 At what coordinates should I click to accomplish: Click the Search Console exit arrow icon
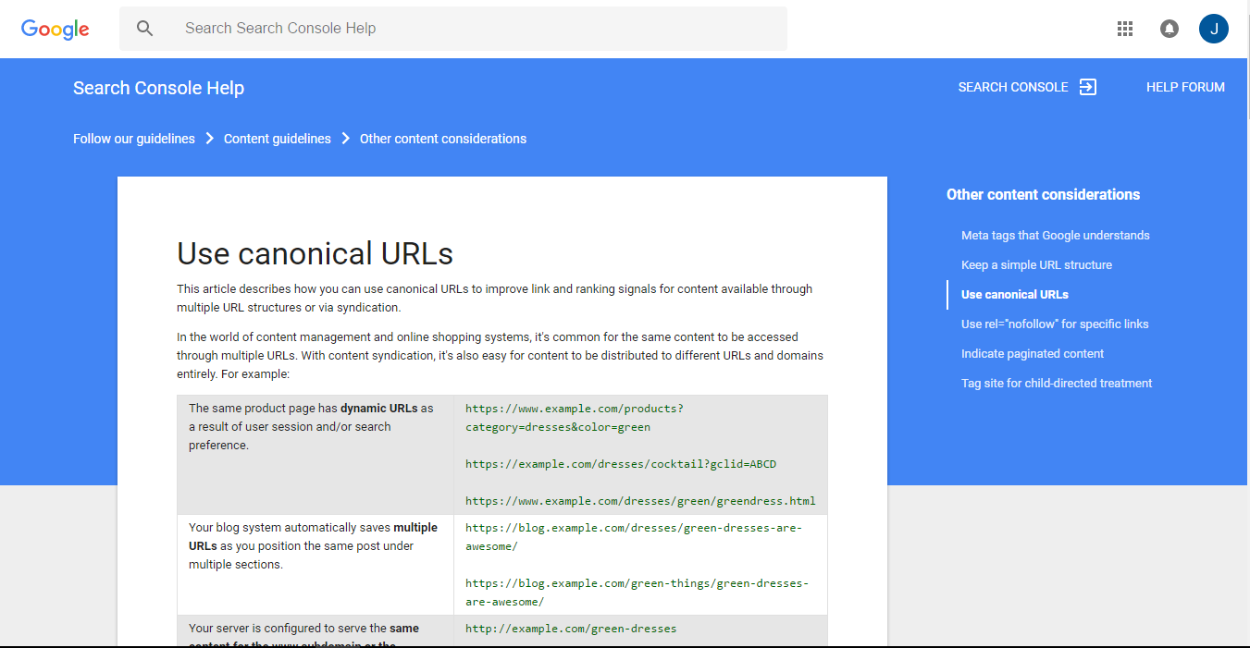1088,87
